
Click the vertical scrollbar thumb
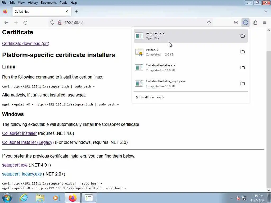point(269,119)
